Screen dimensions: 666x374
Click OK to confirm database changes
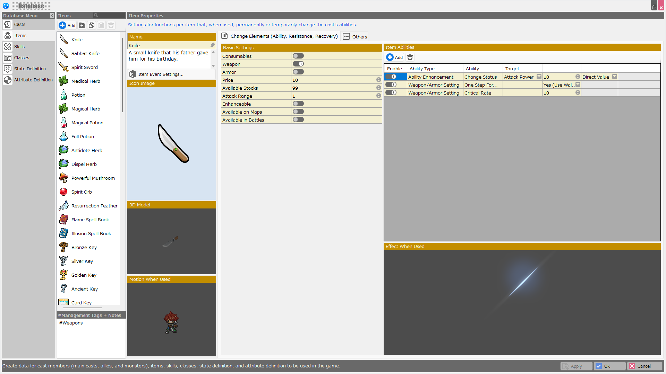coord(609,366)
